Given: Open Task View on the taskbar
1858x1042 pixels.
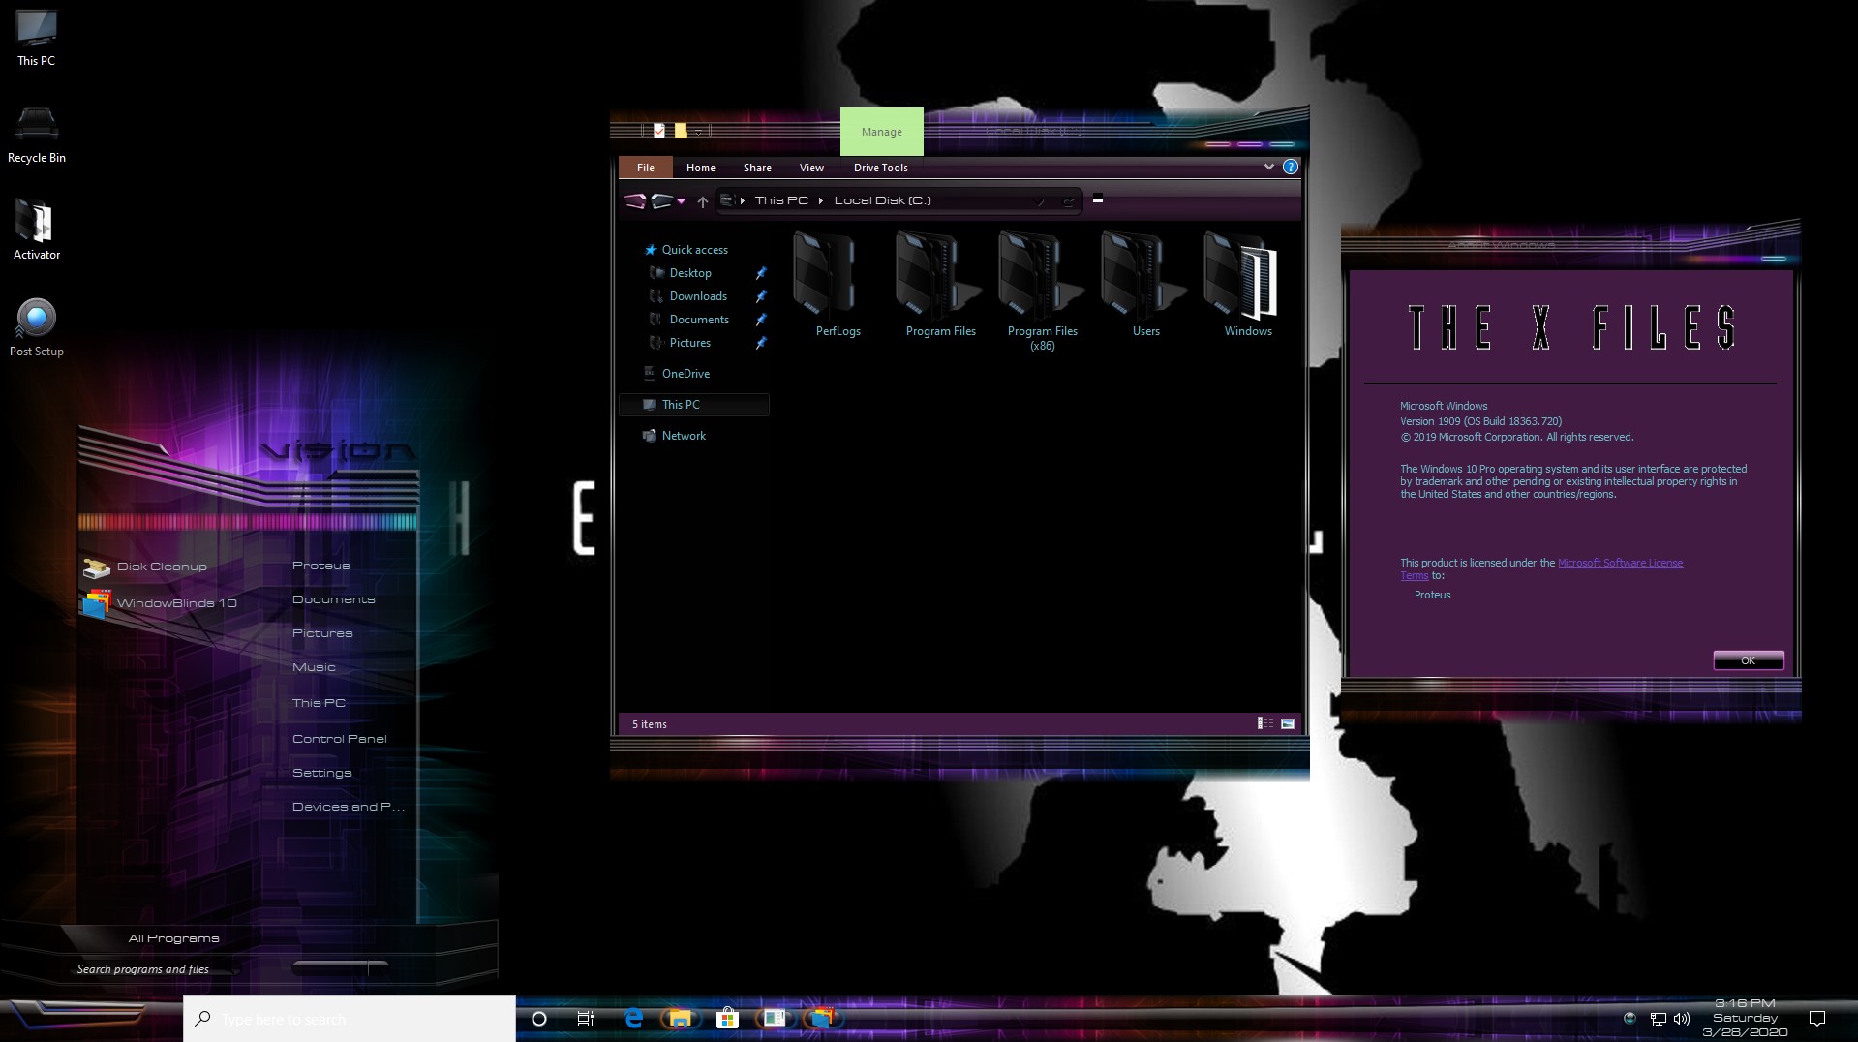Looking at the screenshot, I should point(586,1019).
